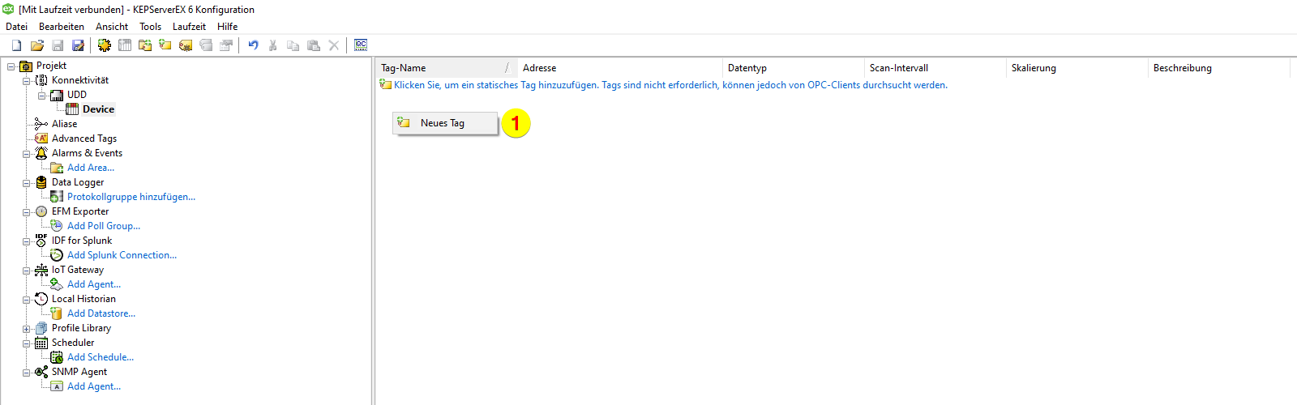Click the Aliase node icon
Image resolution: width=1297 pixels, height=405 pixels.
coord(41,124)
